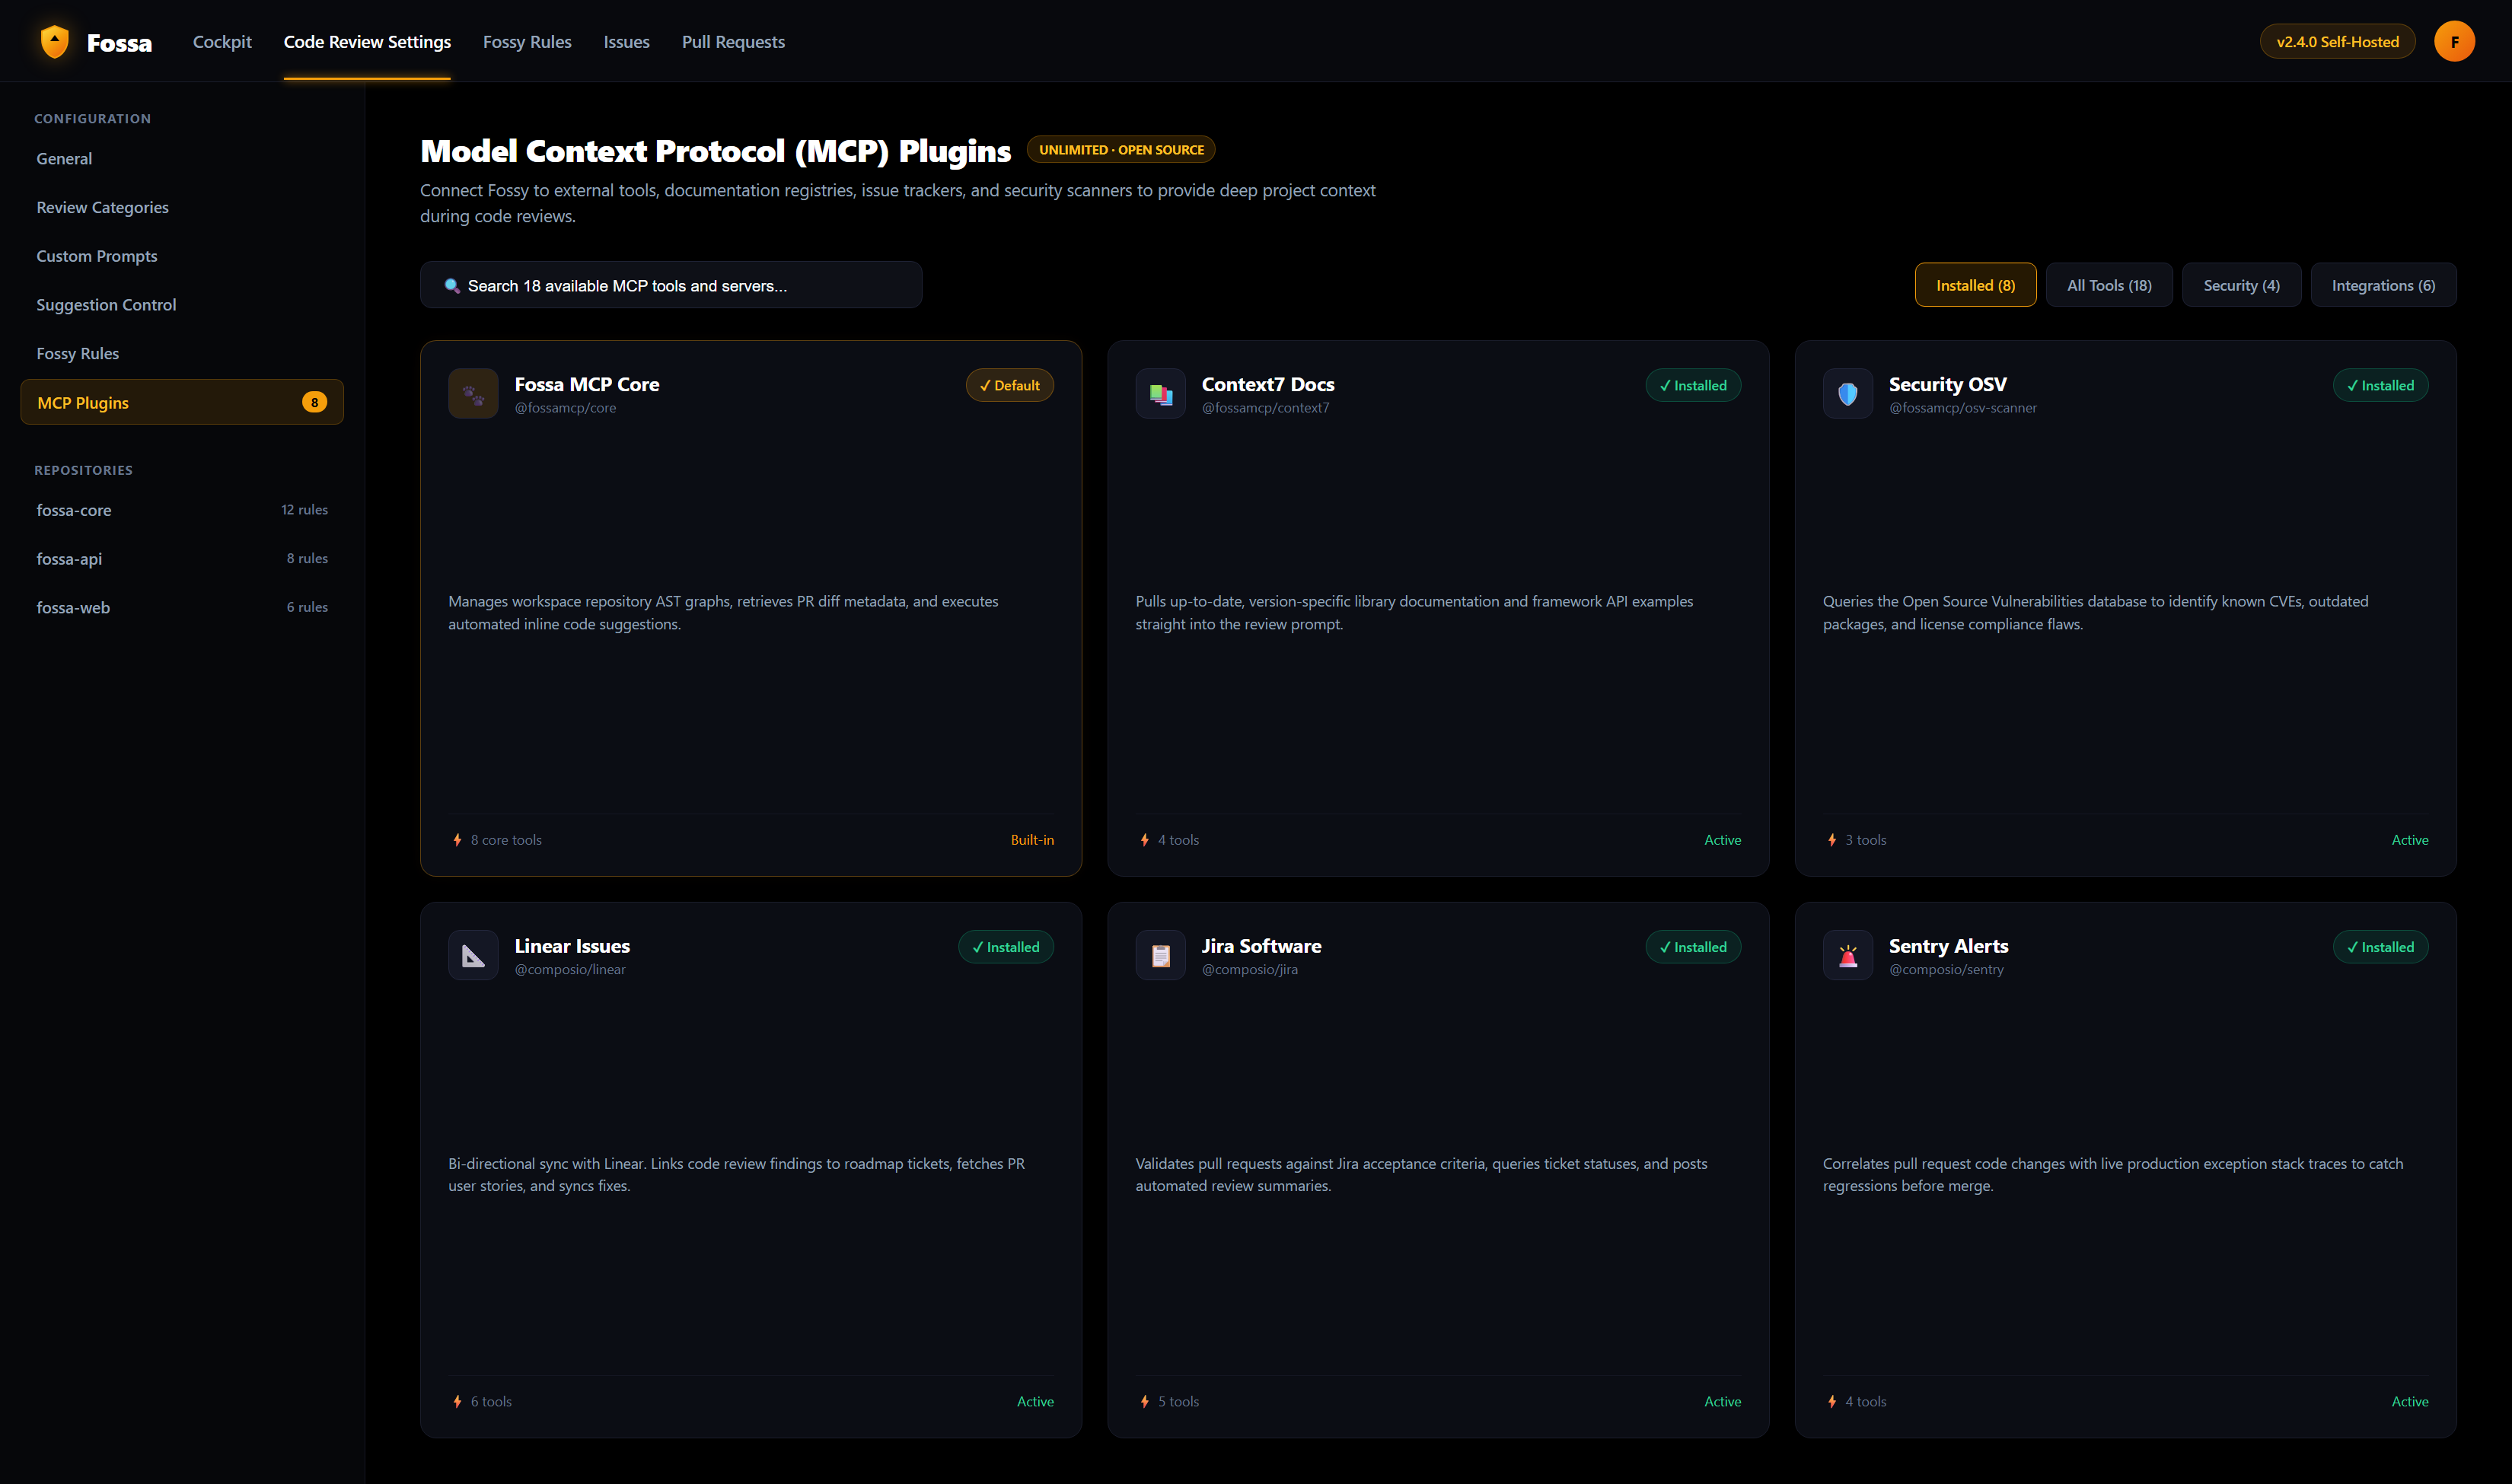Image resolution: width=2512 pixels, height=1484 pixels.
Task: Click Installed badge on Sentry Alerts
Action: click(x=2380, y=947)
